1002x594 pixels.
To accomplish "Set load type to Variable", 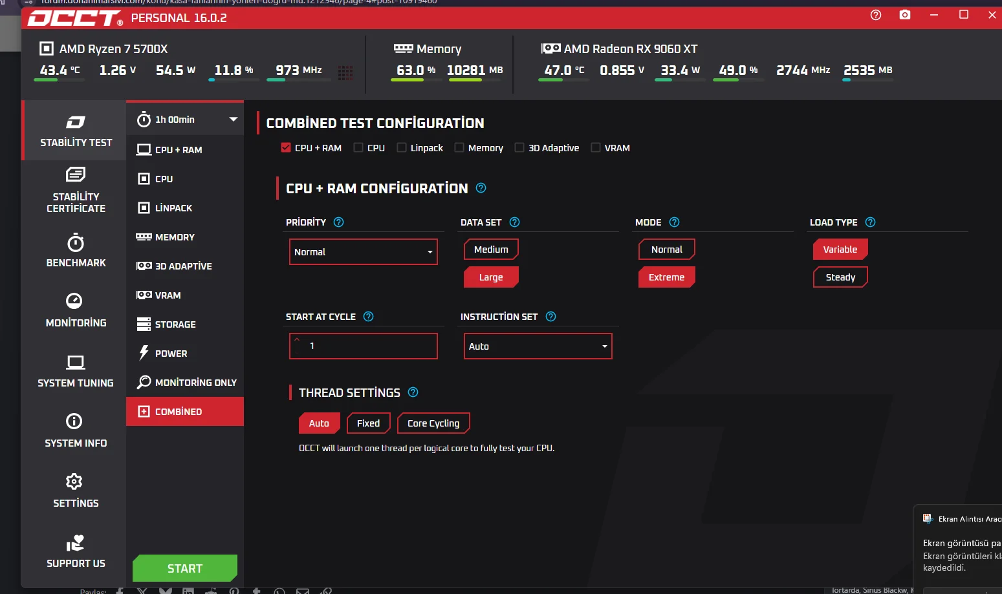I will tap(840, 249).
